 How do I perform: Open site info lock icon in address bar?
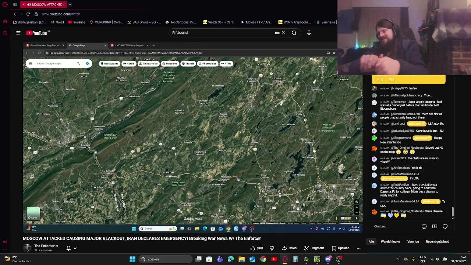tap(36, 14)
